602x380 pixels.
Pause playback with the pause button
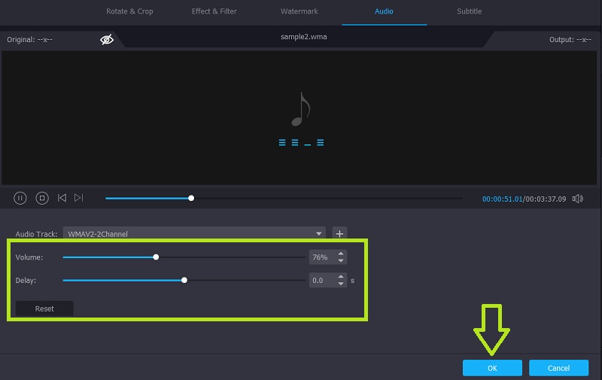coord(20,198)
